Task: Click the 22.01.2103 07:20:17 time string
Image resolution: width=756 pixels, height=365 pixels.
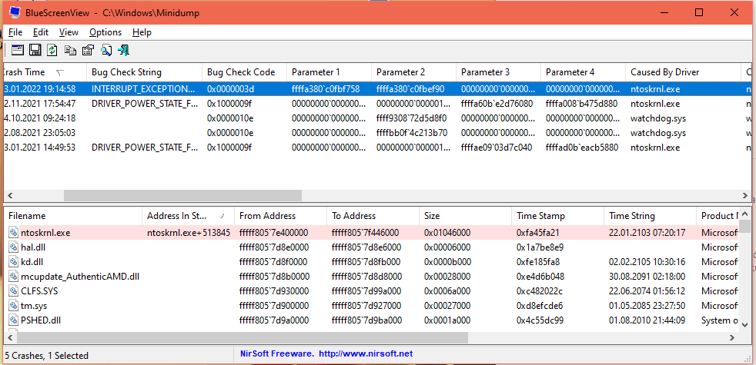Action: [x=647, y=233]
